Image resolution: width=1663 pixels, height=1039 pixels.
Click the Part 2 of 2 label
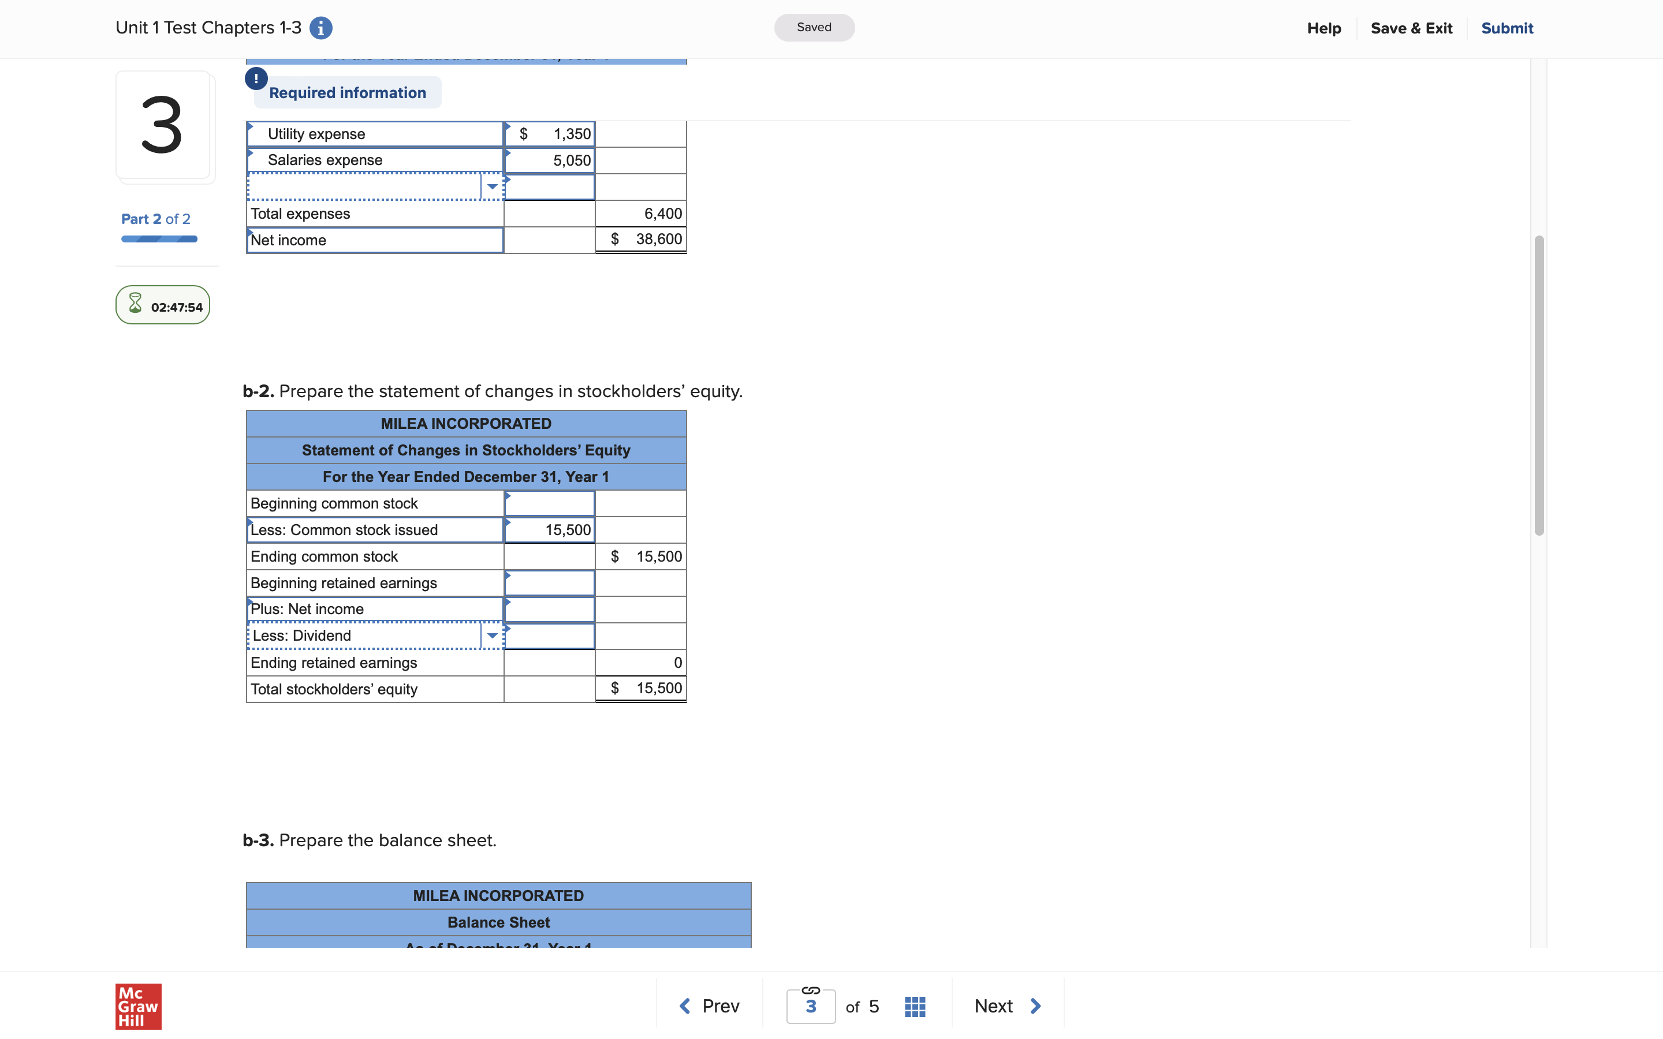(x=156, y=219)
